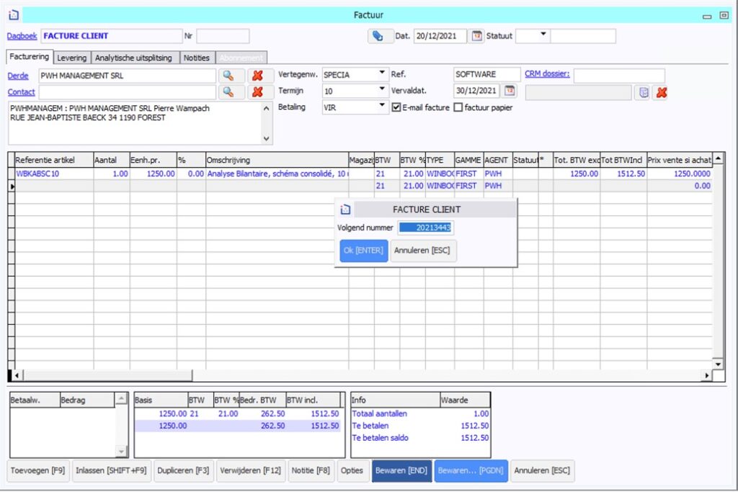Click Bewaren... [PGDN] button
This screenshot has width=738, height=492.
coord(471,471)
